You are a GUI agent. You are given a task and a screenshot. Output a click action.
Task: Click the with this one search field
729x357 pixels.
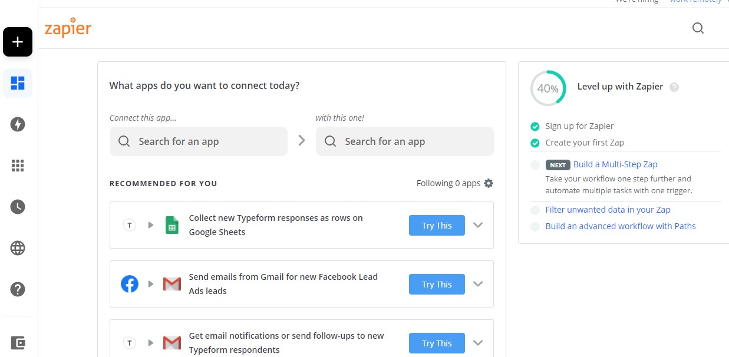[x=405, y=141]
